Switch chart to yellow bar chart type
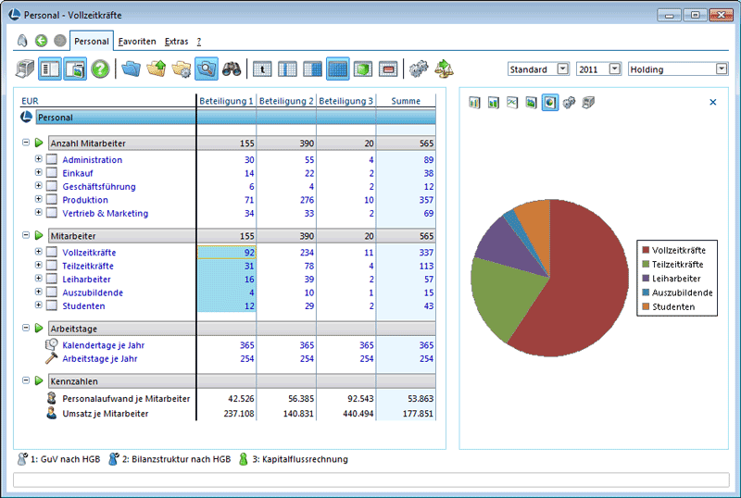The image size is (741, 498). tap(474, 102)
